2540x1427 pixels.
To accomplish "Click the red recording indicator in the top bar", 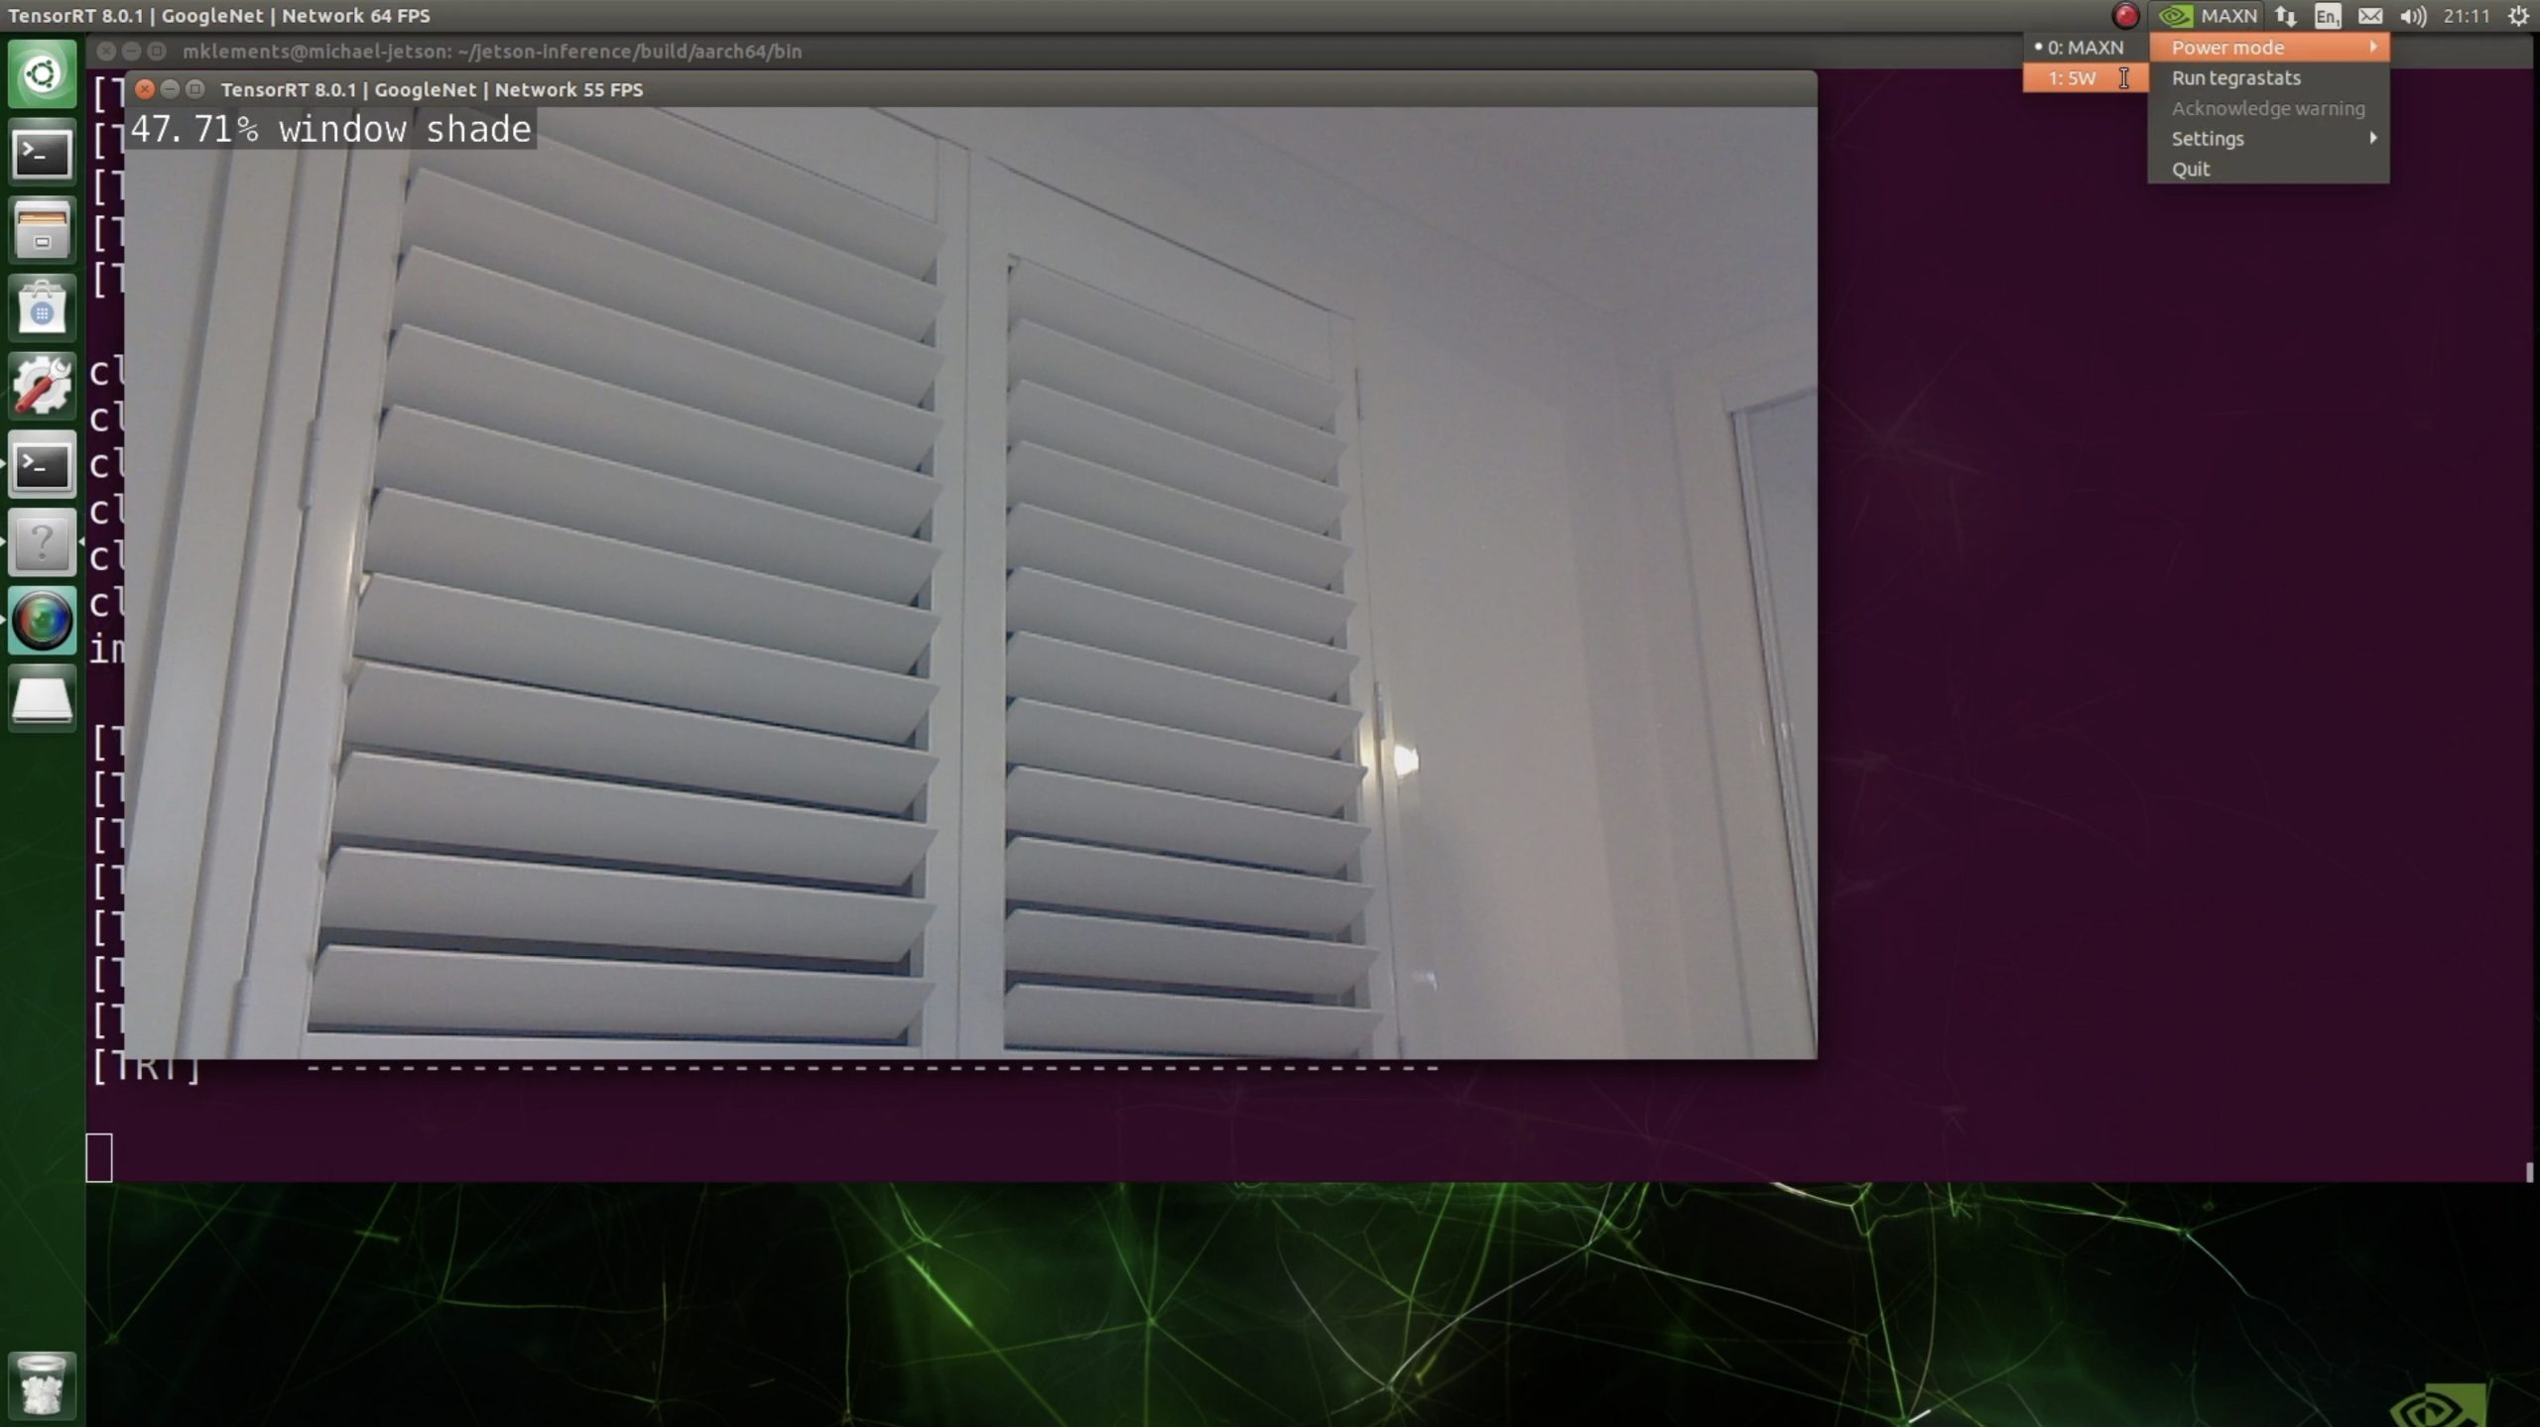I will (2124, 16).
